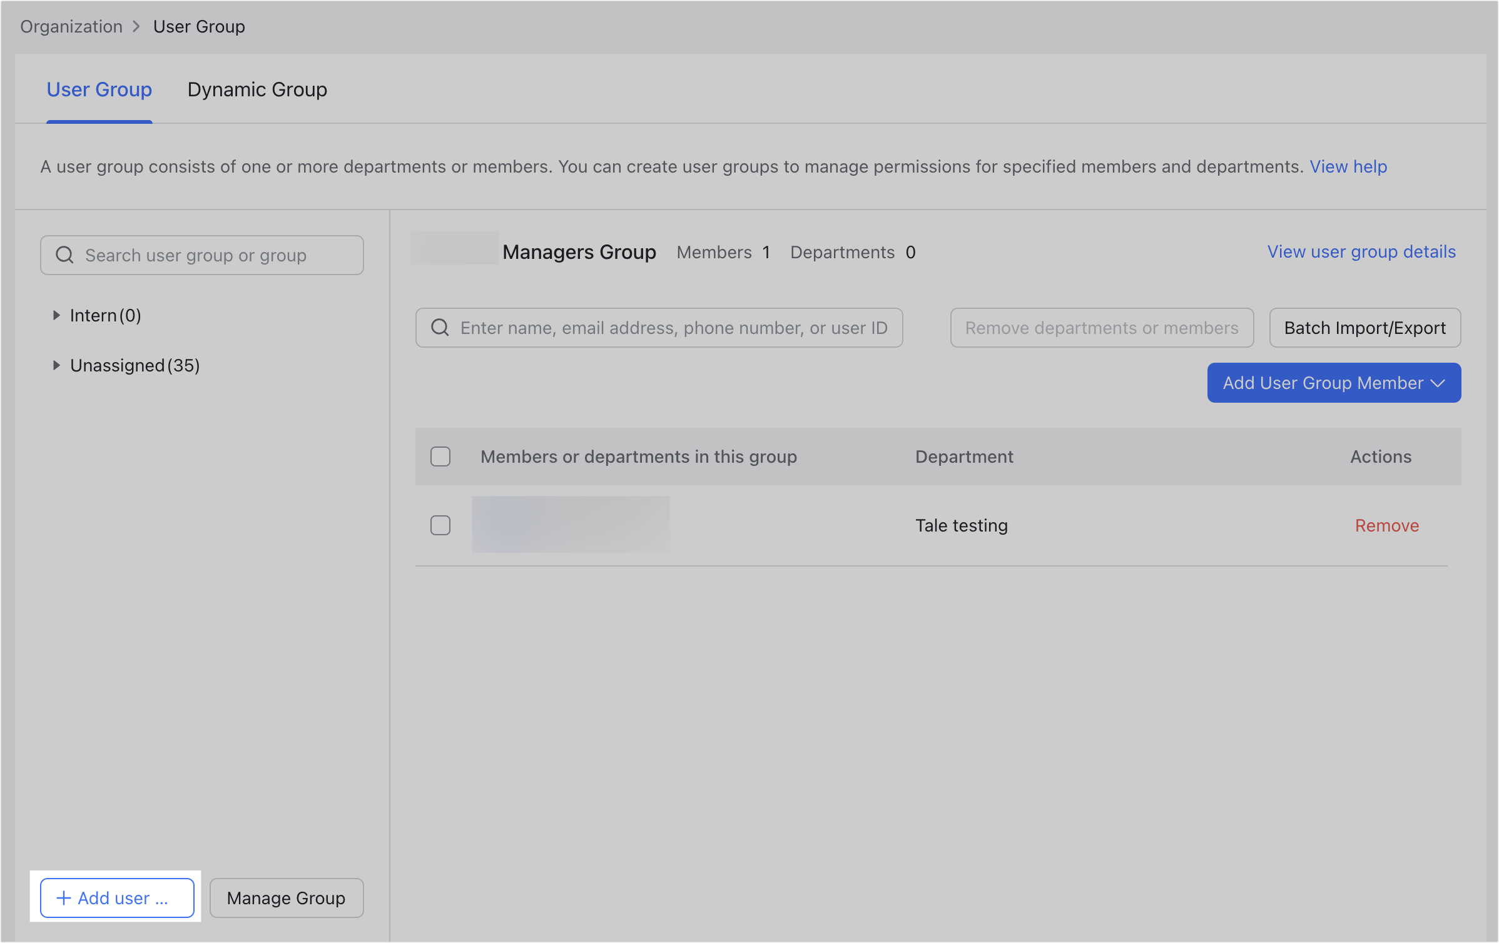Switch to the Dynamic Group tab
Image resolution: width=1499 pixels, height=943 pixels.
point(257,89)
